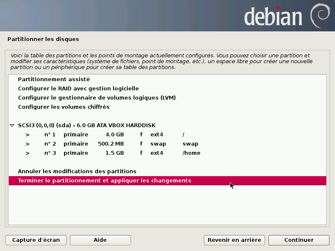Click the arrow beside partition n° 1
This screenshot has height=251, width=335.
(x=28, y=135)
